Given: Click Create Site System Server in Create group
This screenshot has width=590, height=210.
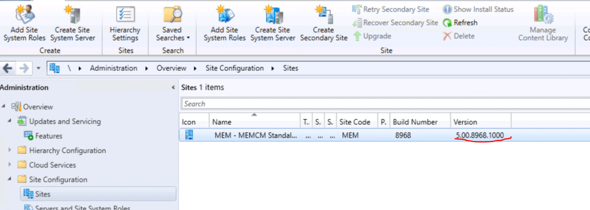Looking at the screenshot, I should click(x=73, y=22).
